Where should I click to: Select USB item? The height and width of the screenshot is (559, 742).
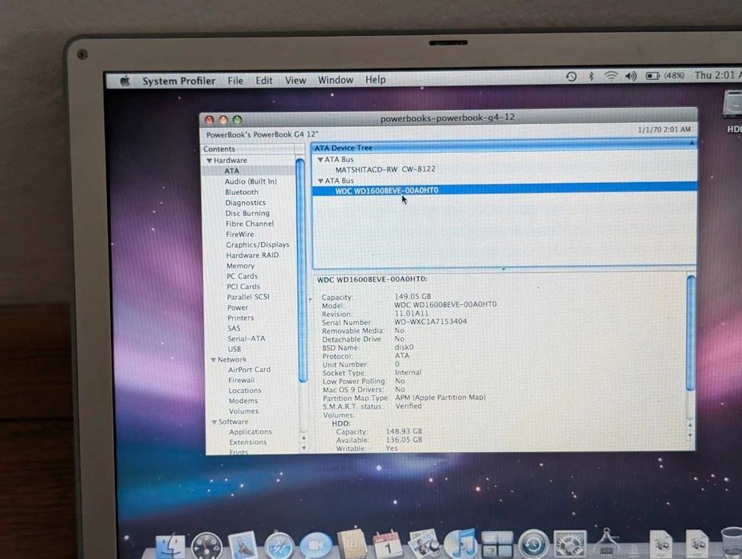click(x=235, y=349)
